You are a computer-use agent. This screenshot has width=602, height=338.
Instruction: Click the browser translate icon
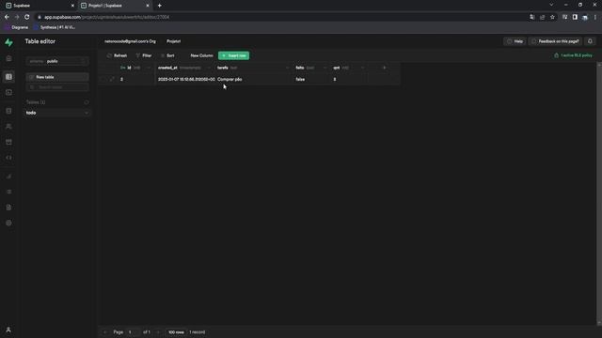531,17
